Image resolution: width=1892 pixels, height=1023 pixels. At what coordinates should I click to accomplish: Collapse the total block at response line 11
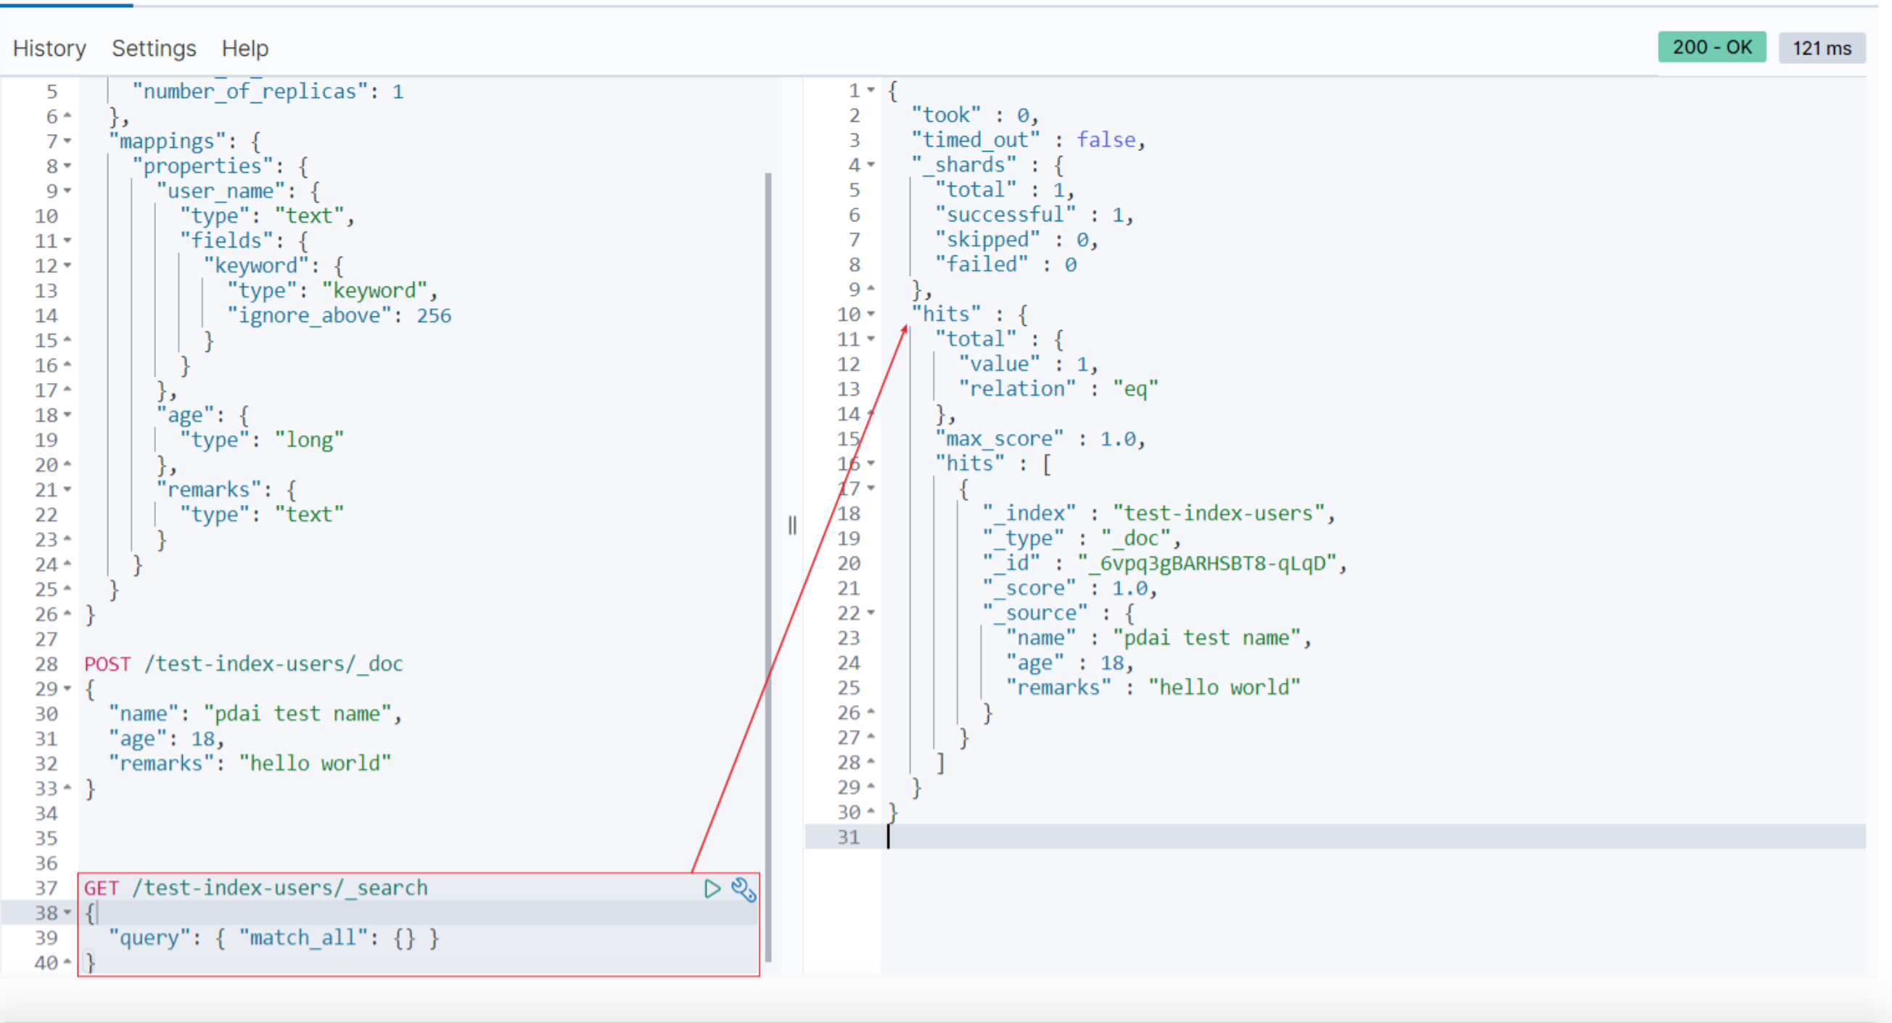point(871,339)
